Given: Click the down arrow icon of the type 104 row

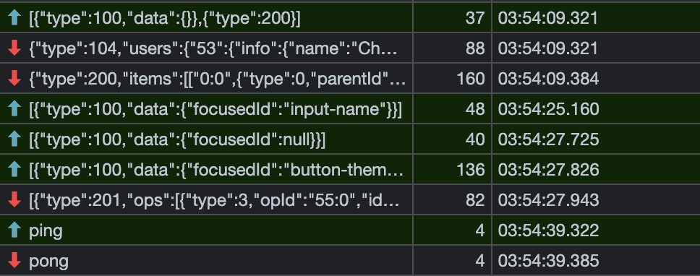Looking at the screenshot, I should tap(14, 48).
